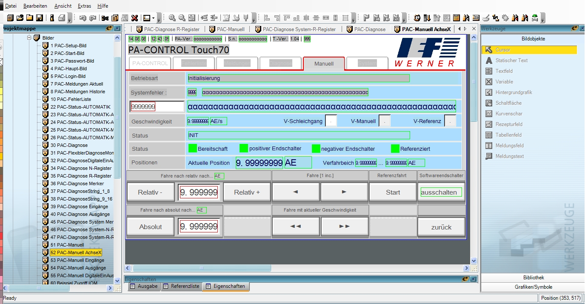Screen dimensions: 588x304
Task: Click the zoom in magnifier icon
Action: (x=172, y=18)
